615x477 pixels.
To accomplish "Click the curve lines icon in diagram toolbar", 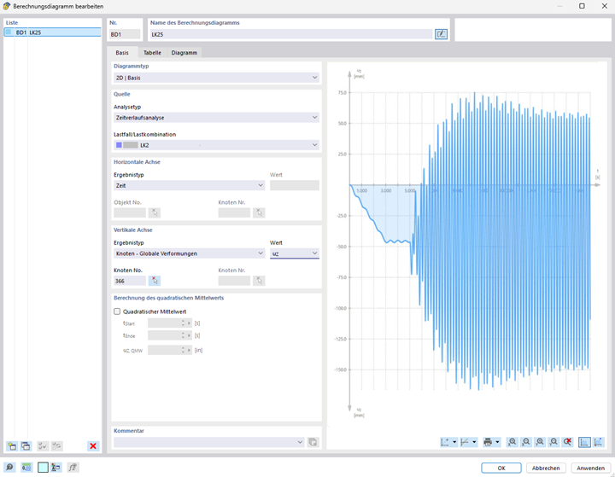I will [465, 442].
